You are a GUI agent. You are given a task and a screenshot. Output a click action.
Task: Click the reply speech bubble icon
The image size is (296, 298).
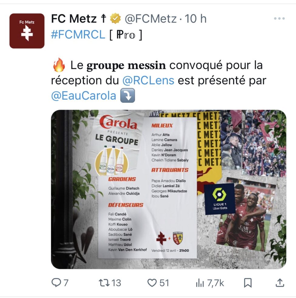pyautogui.click(x=56, y=282)
